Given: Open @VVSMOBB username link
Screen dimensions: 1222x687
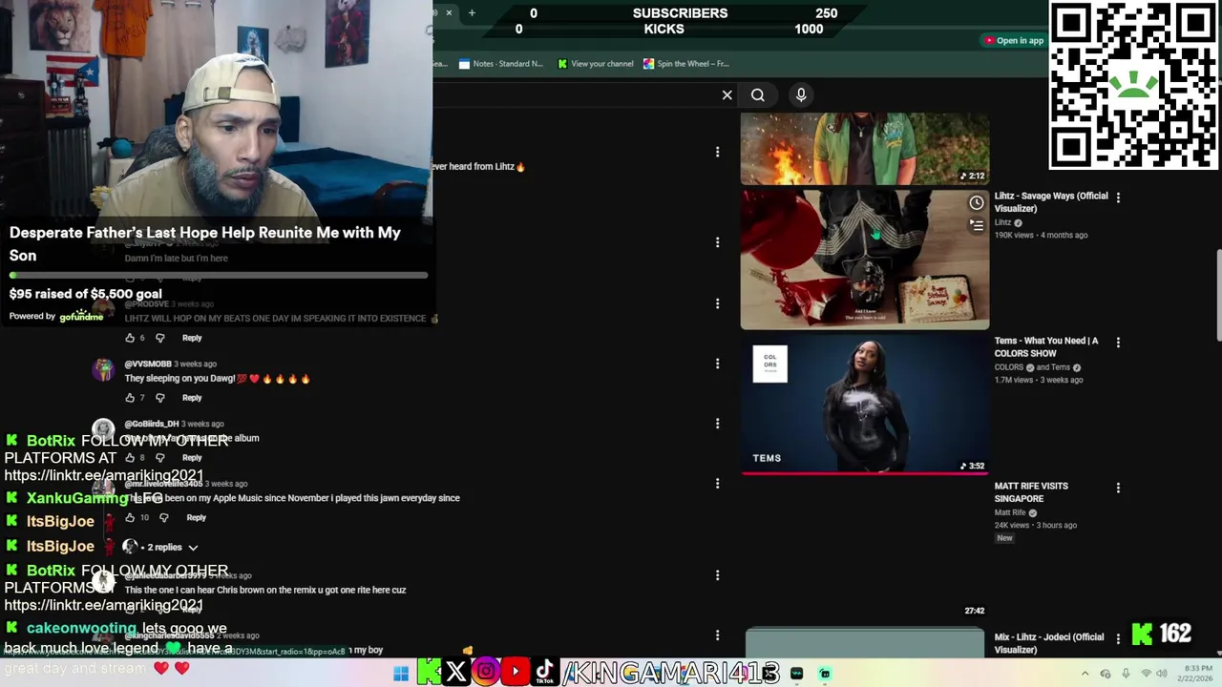Looking at the screenshot, I should 148,364.
